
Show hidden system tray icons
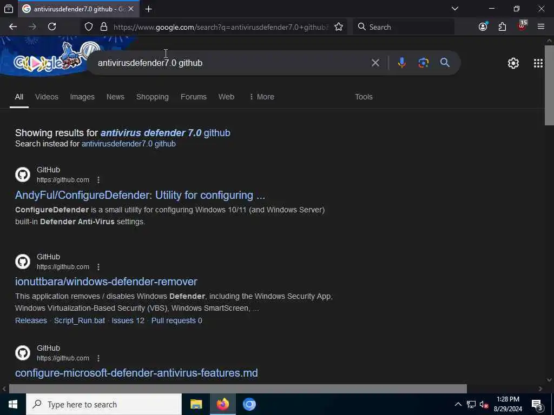(x=458, y=404)
